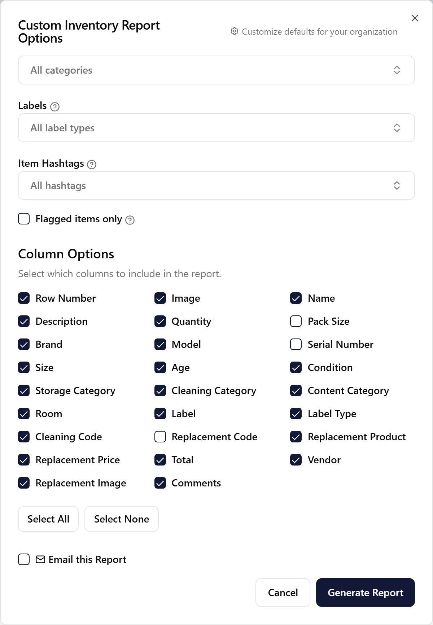This screenshot has width=433, height=625.
Task: Uncheck the Label Type column
Action: point(296,414)
